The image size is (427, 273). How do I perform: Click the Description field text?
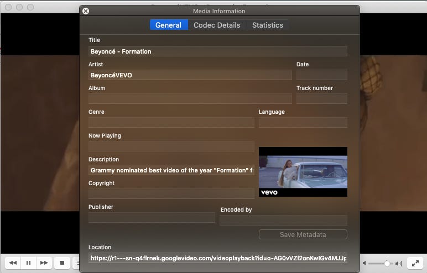pyautogui.click(x=171, y=170)
